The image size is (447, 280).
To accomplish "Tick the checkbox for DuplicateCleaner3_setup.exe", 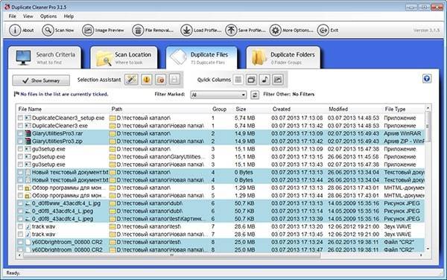I will [x=20, y=118].
